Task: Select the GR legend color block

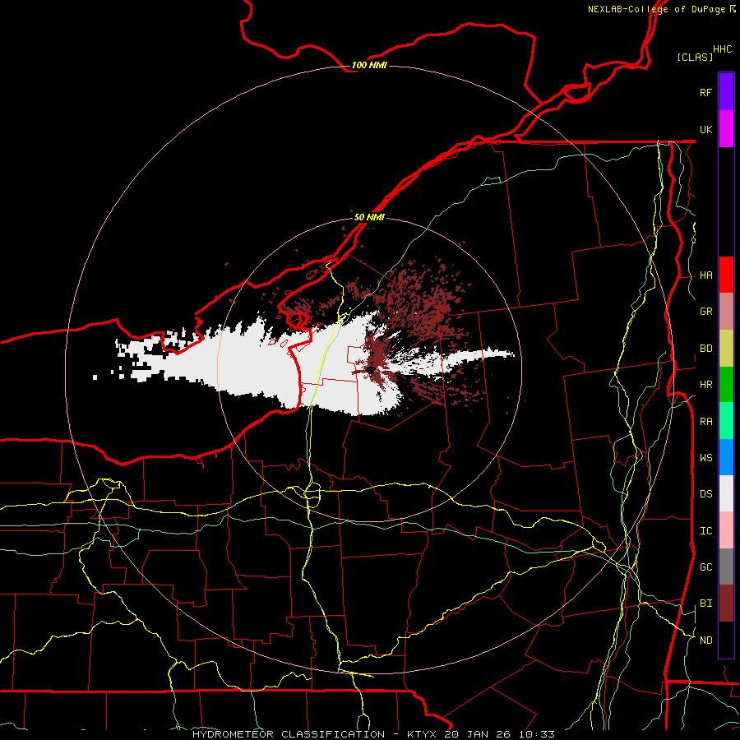Action: pyautogui.click(x=726, y=312)
